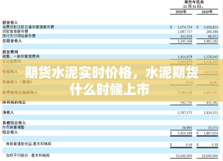This screenshot has height=161, width=223.
Task: Click the 营业收入 section heading
Action: [10, 23]
